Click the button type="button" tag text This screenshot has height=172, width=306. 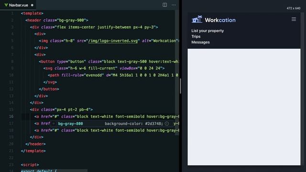pos(62,62)
